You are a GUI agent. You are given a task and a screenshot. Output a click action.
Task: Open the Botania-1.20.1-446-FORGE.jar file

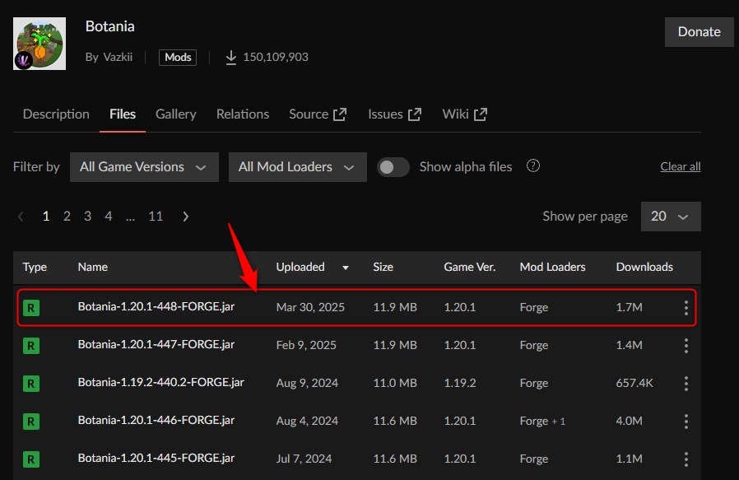pos(156,420)
